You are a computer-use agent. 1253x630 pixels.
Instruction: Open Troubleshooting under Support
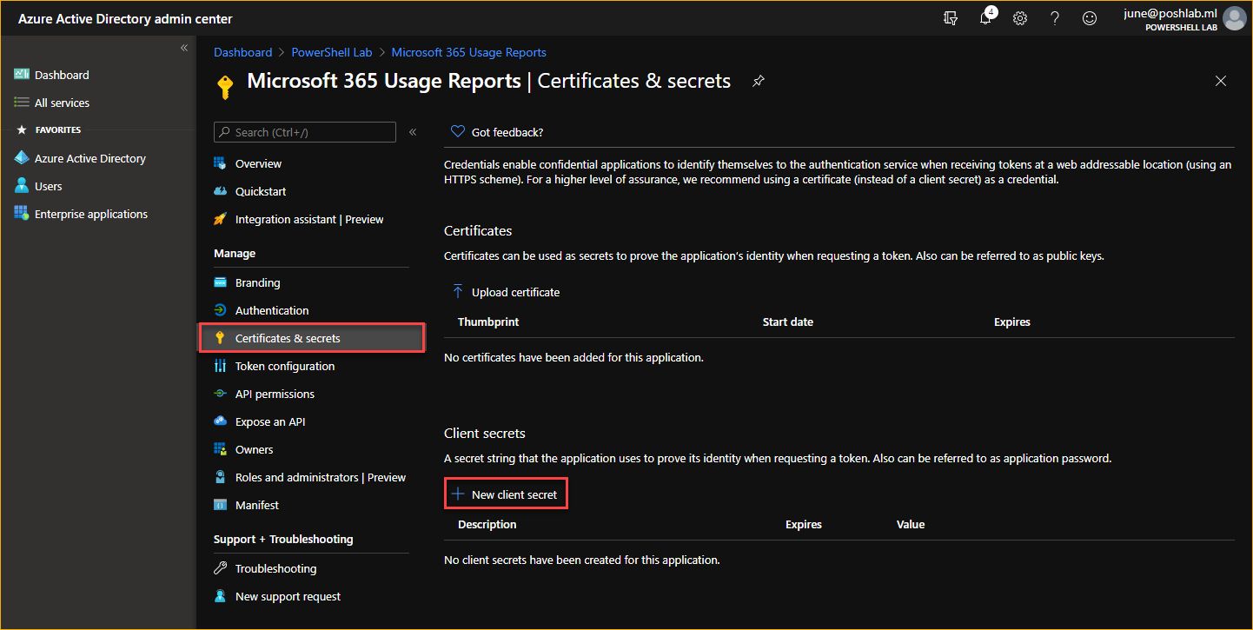(x=276, y=568)
